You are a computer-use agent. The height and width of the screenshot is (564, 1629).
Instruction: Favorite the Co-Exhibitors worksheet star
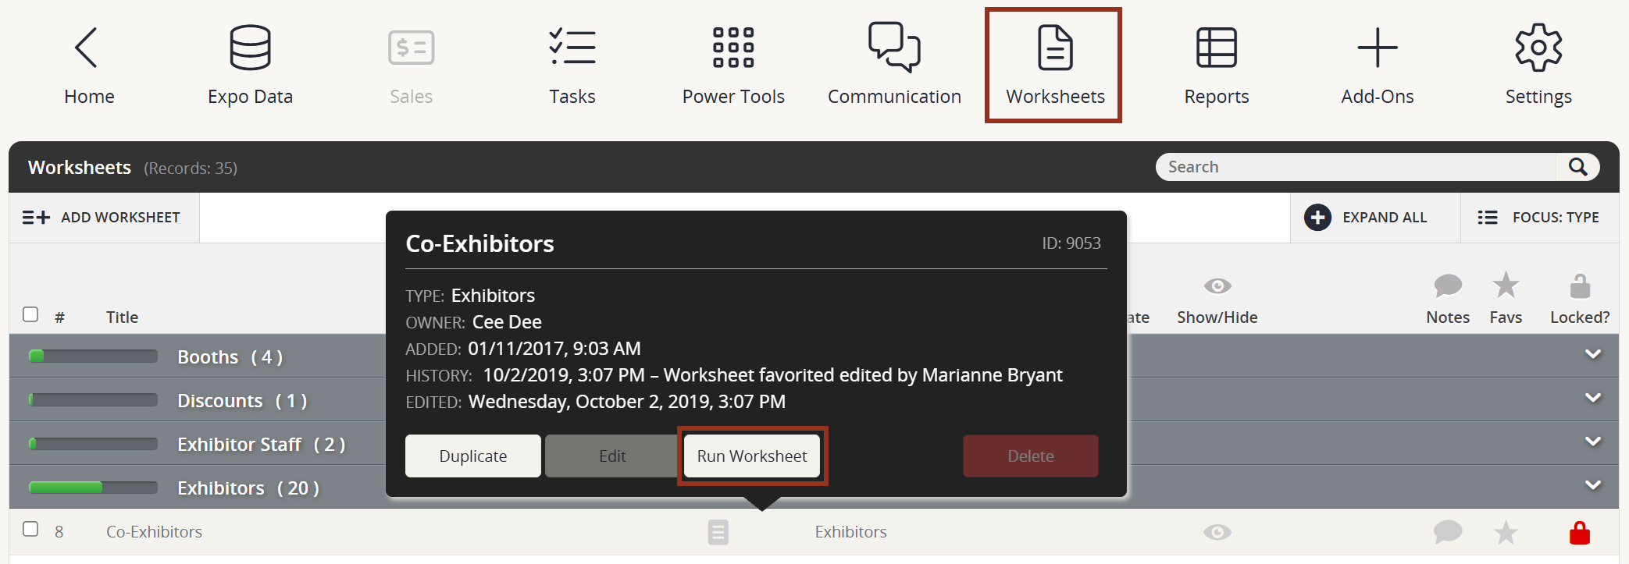[x=1506, y=532]
